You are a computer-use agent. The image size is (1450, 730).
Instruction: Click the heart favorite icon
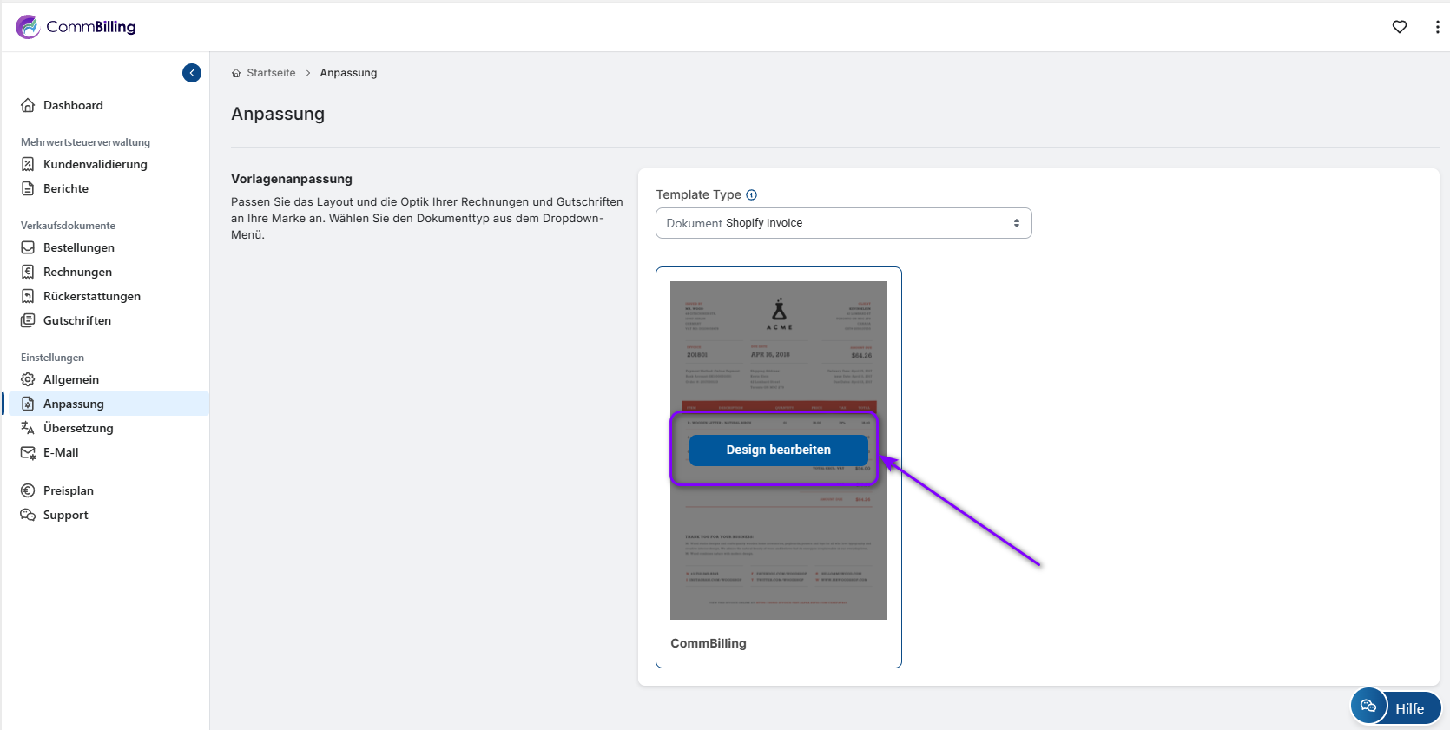tap(1400, 27)
